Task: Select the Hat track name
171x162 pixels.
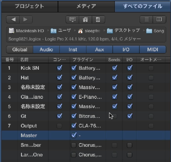Action: pos(25,78)
